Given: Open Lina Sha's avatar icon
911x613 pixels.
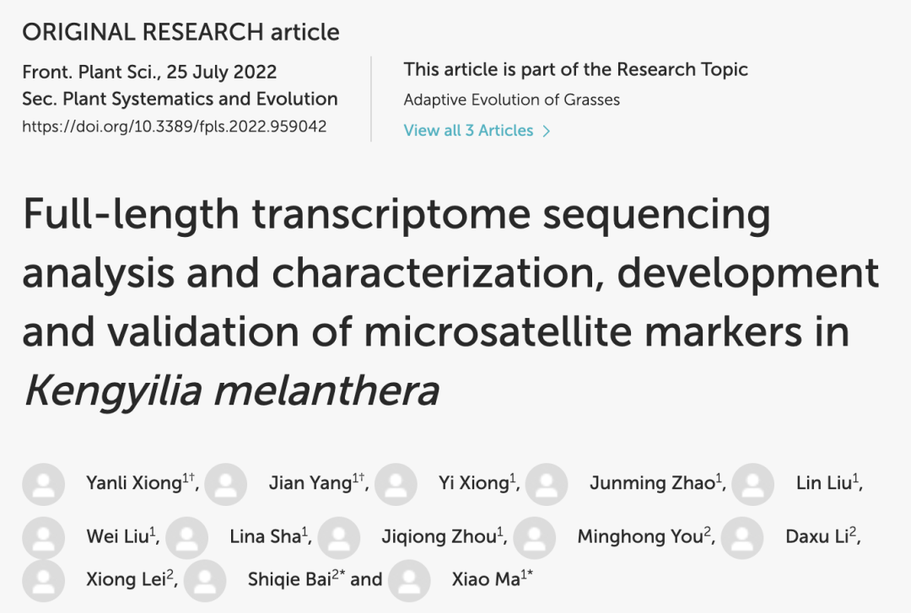Looking at the screenshot, I should coord(187,538).
